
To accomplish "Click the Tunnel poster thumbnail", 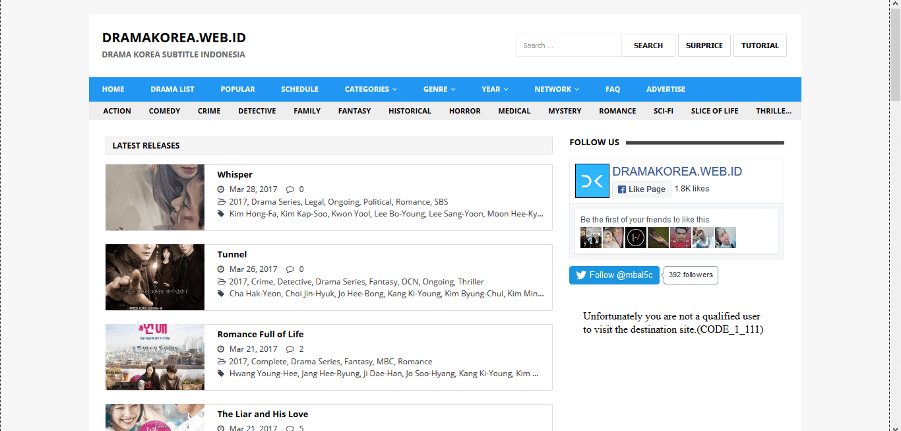I will pyautogui.click(x=155, y=277).
